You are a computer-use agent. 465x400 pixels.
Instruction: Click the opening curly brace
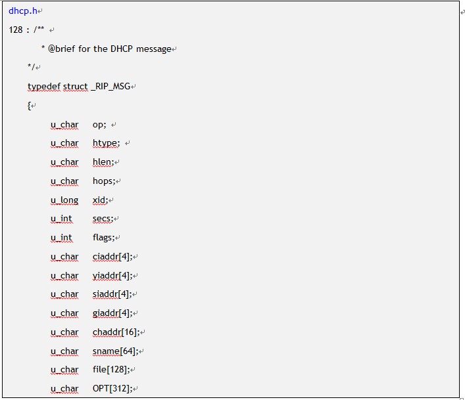(x=29, y=106)
